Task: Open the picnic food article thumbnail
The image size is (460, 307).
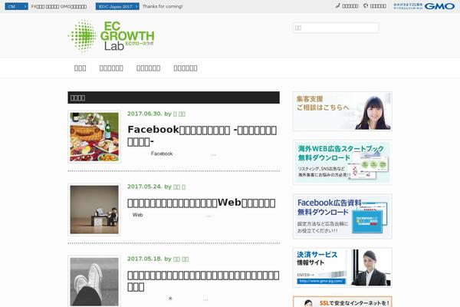Action: pyautogui.click(x=94, y=137)
